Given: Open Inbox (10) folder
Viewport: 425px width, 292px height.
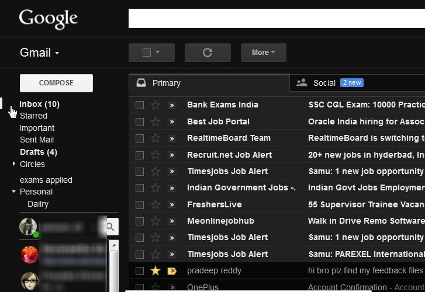Looking at the screenshot, I should (x=39, y=105).
